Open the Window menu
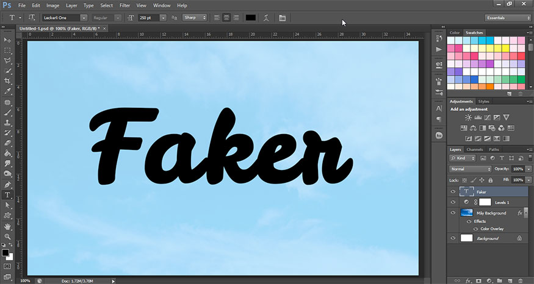The height and width of the screenshot is (284, 534). click(x=162, y=5)
